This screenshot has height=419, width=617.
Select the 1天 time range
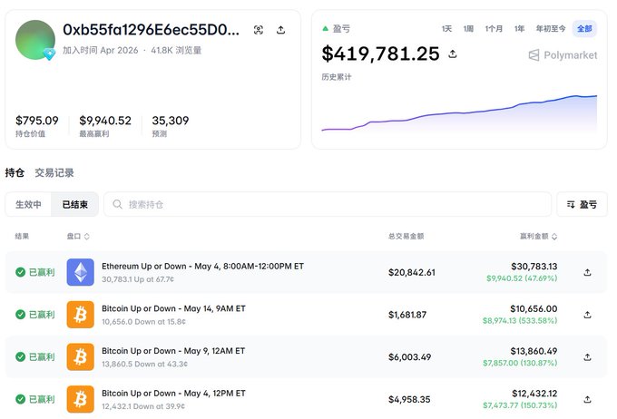pyautogui.click(x=446, y=29)
